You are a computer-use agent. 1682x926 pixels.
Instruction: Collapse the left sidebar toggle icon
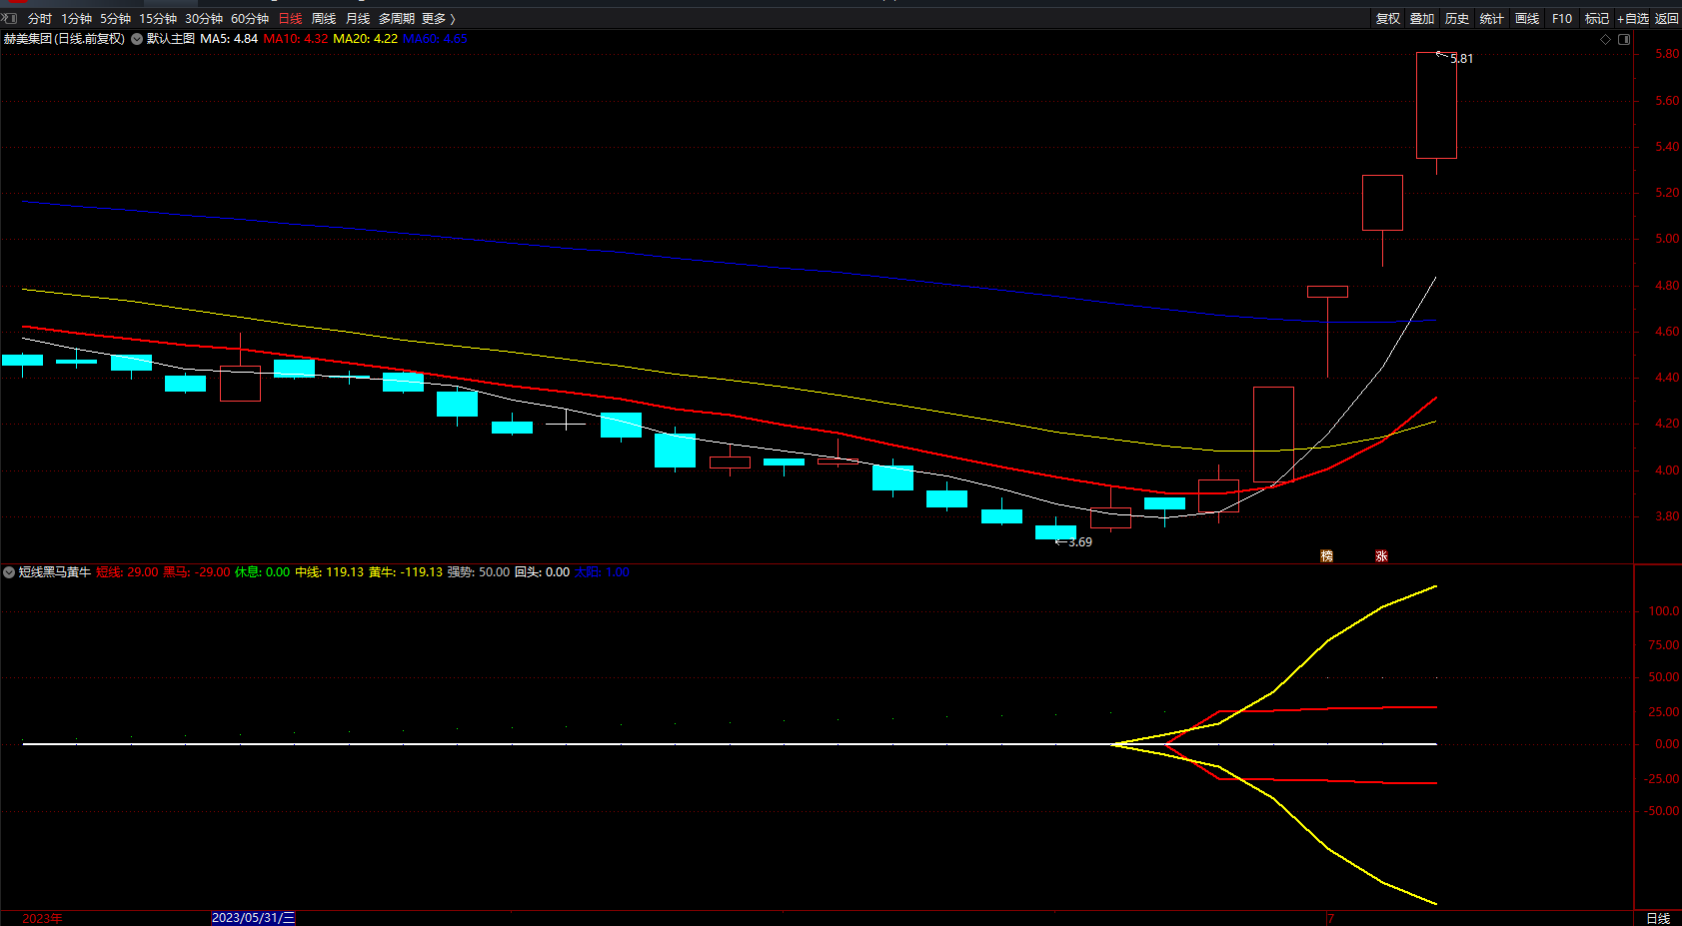click(x=8, y=18)
